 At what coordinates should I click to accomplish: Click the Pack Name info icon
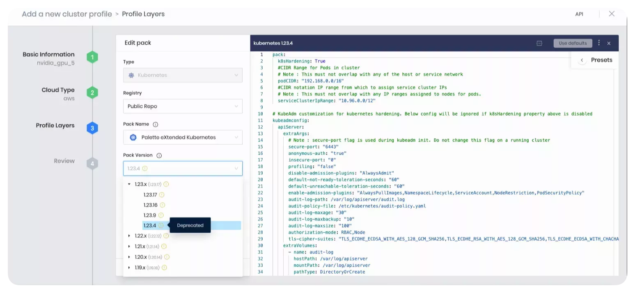156,124
